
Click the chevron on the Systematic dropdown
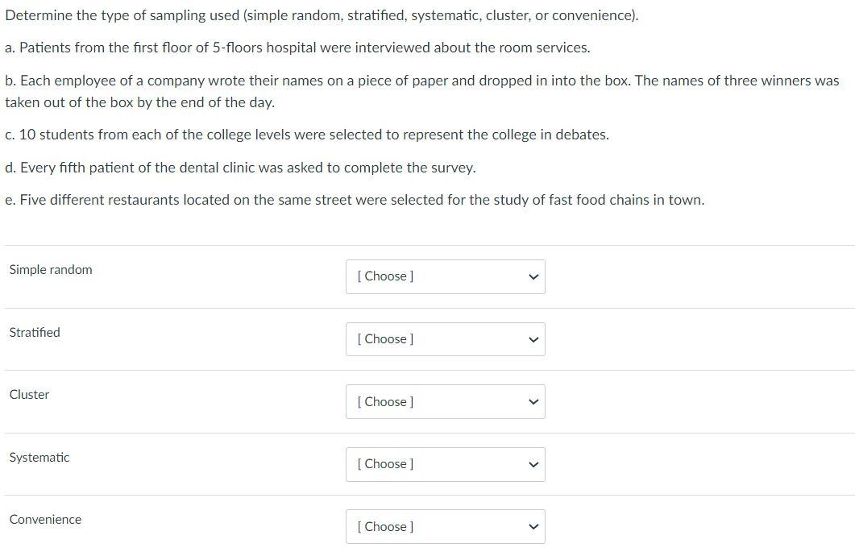click(x=532, y=464)
